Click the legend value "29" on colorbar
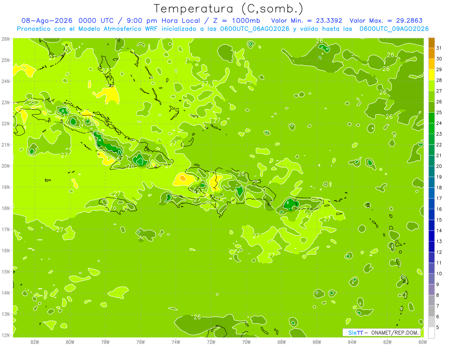 (439, 70)
